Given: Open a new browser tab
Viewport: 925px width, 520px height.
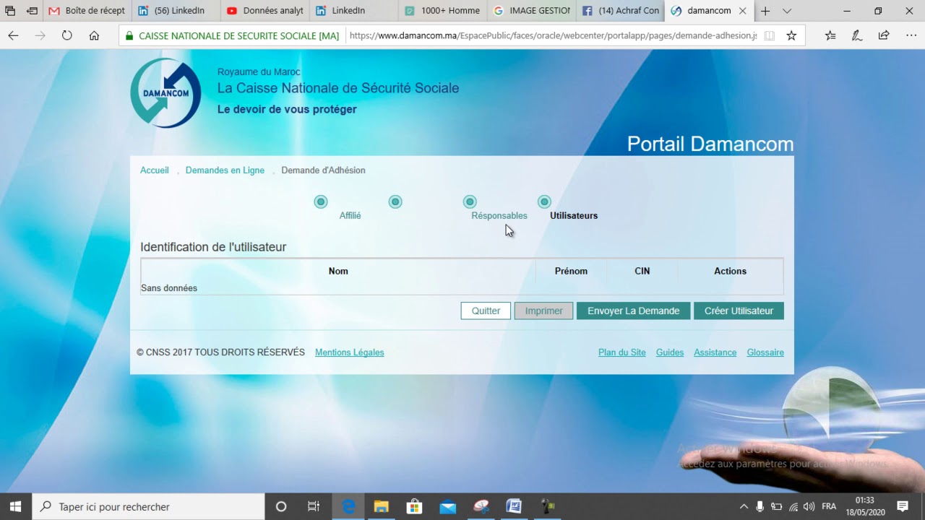Looking at the screenshot, I should 765,11.
